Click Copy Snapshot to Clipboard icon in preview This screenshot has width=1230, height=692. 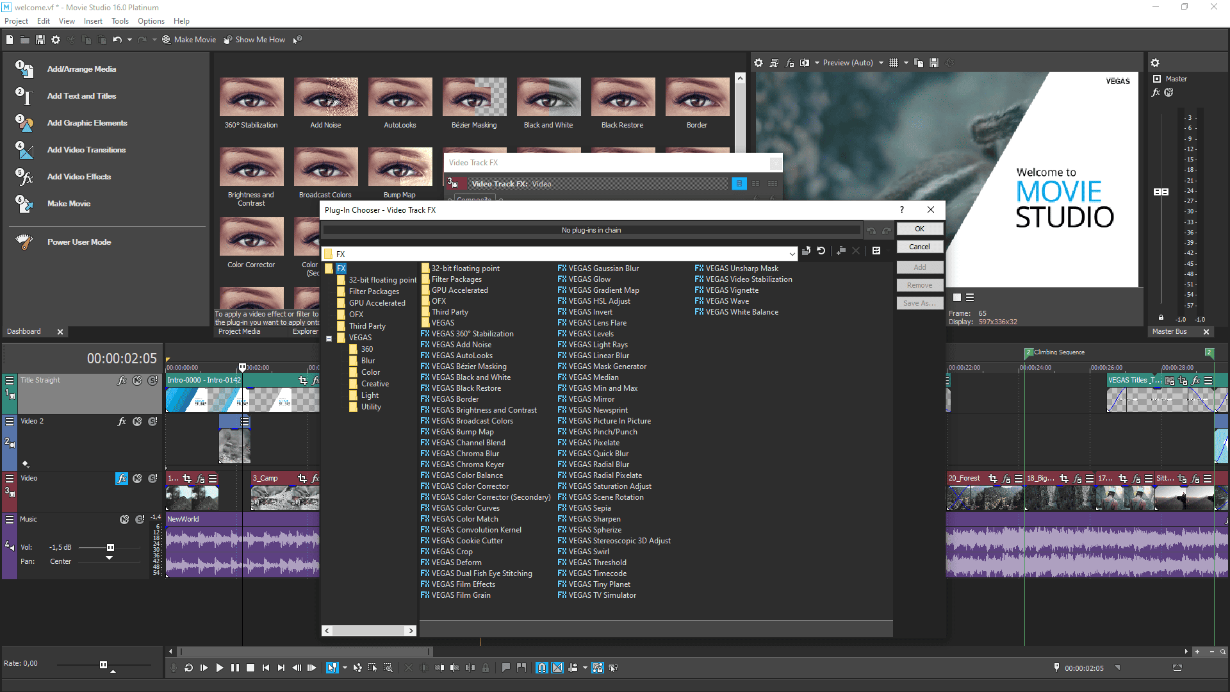click(919, 63)
